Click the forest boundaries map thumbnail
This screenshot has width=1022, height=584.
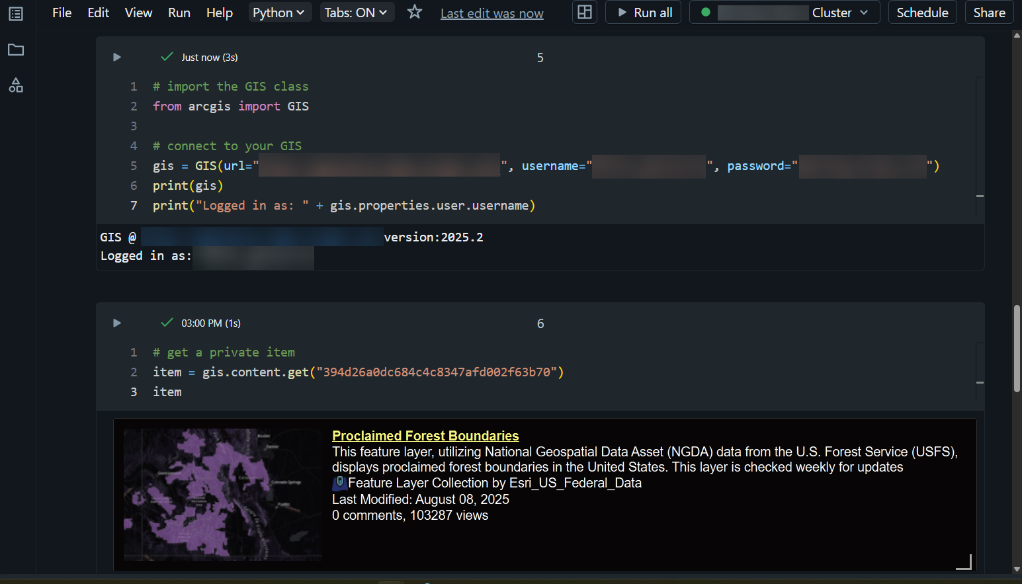click(223, 494)
